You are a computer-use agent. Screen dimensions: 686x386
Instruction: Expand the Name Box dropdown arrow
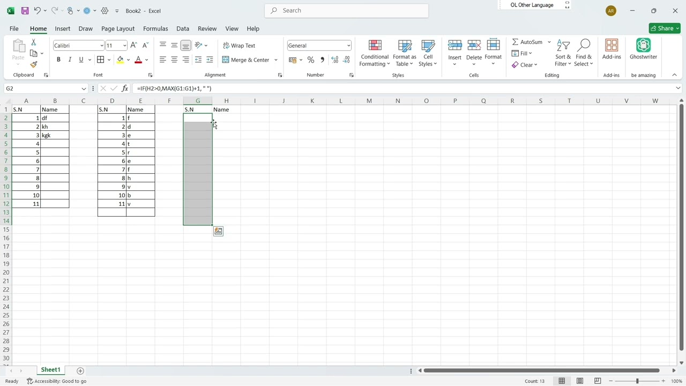[x=84, y=88]
